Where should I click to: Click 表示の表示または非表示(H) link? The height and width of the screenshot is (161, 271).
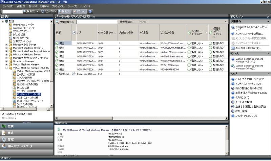pyautogui.click(x=18, y=114)
